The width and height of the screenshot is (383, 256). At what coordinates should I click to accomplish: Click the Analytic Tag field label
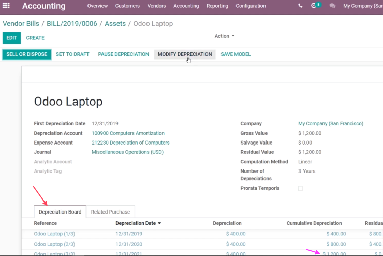click(48, 172)
